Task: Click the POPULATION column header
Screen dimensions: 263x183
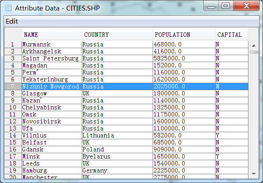Action: coord(184,35)
